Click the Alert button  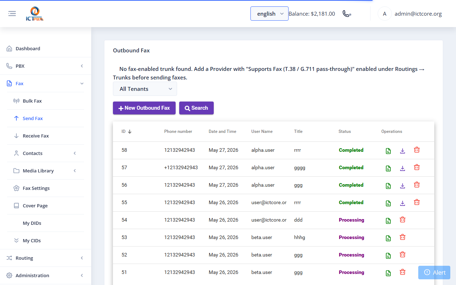click(434, 273)
